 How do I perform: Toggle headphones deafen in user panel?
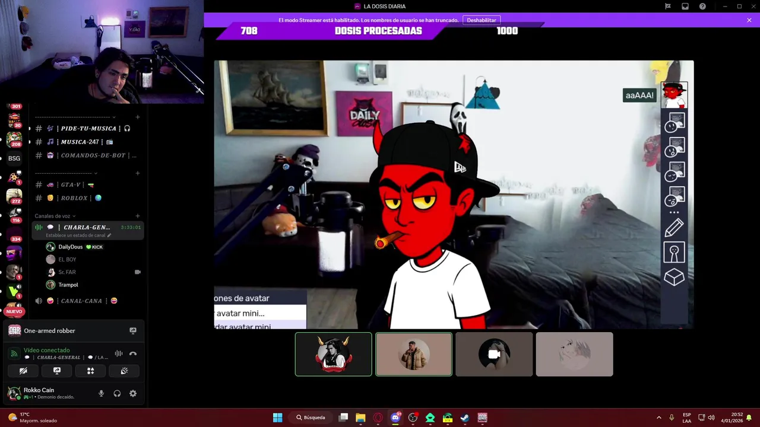pos(117,393)
